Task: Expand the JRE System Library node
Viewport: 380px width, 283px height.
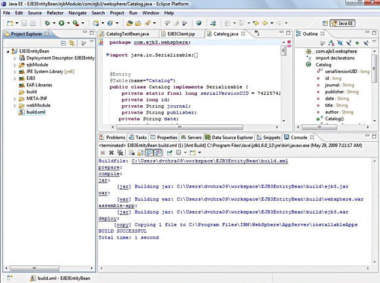Action: 15,72
